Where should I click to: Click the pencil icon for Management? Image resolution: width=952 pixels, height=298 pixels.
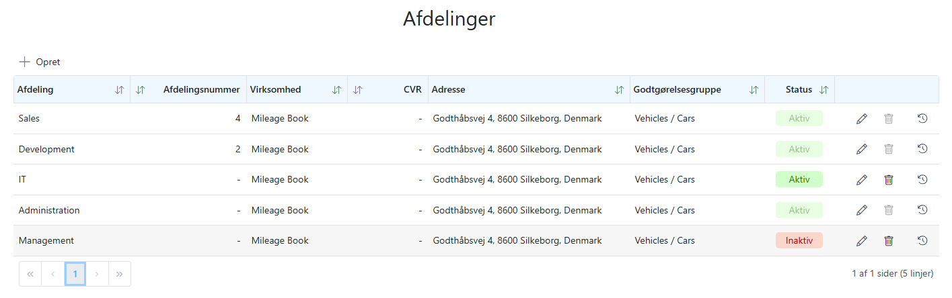[x=862, y=241]
